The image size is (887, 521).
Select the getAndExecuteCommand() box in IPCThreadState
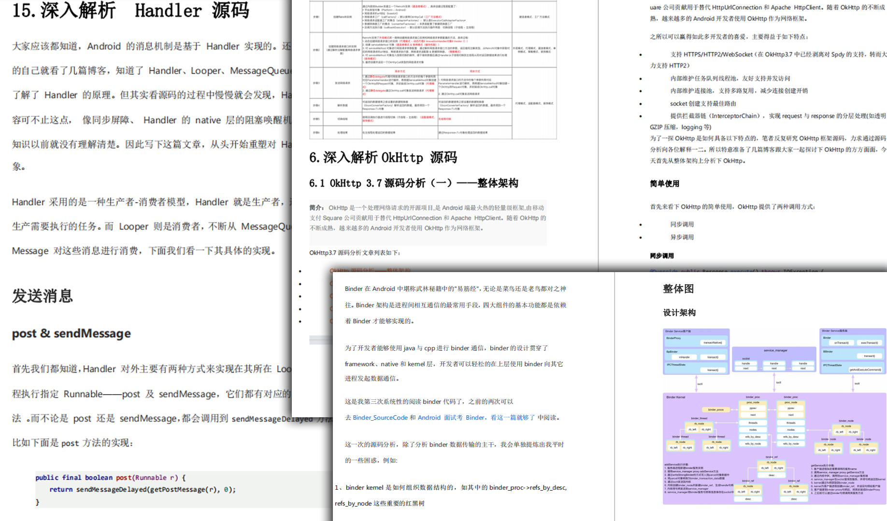click(865, 370)
